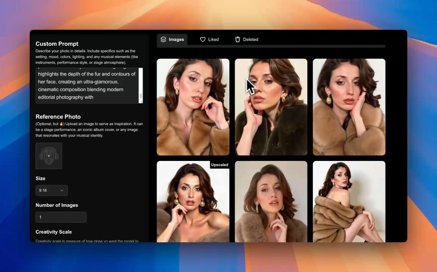Select the top-right generated image
The height and width of the screenshot is (272, 437).
click(x=349, y=107)
